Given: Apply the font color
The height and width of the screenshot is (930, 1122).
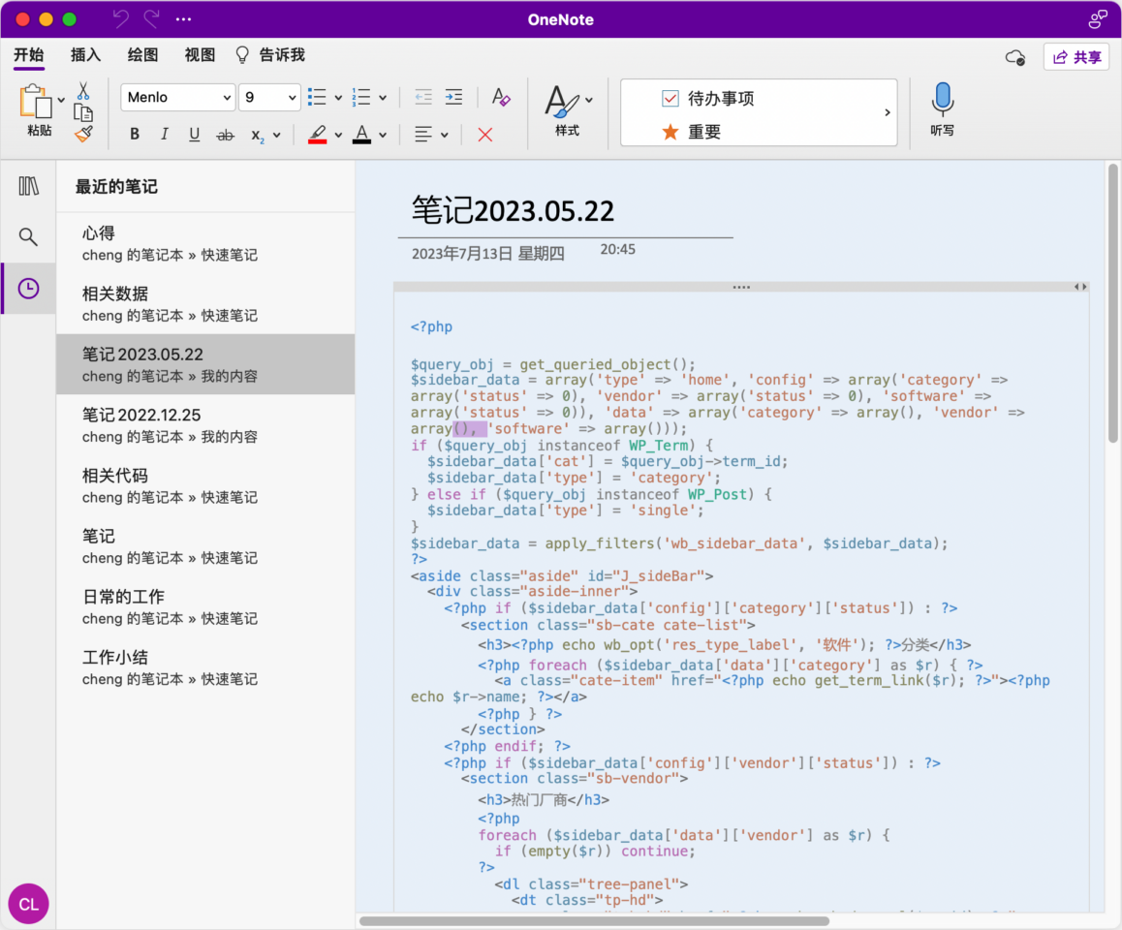Looking at the screenshot, I should (x=362, y=135).
